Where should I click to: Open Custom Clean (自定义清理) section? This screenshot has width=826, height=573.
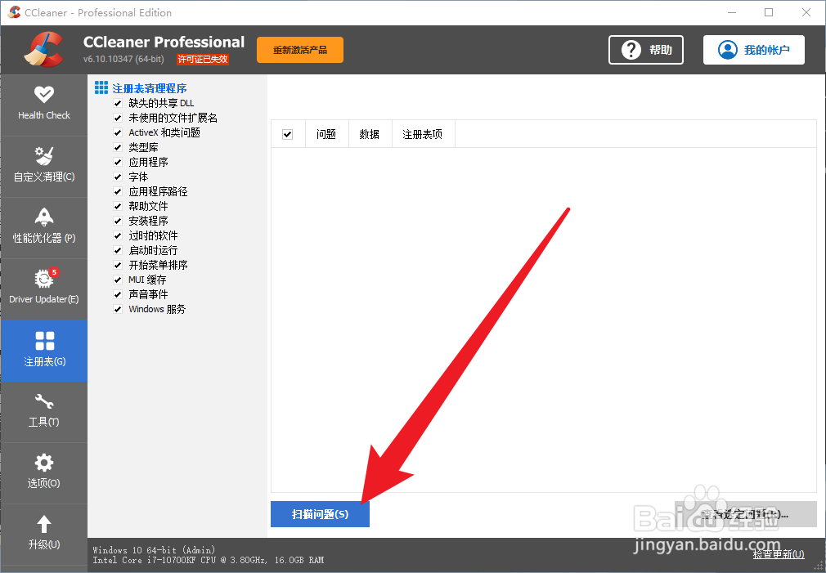43,167
